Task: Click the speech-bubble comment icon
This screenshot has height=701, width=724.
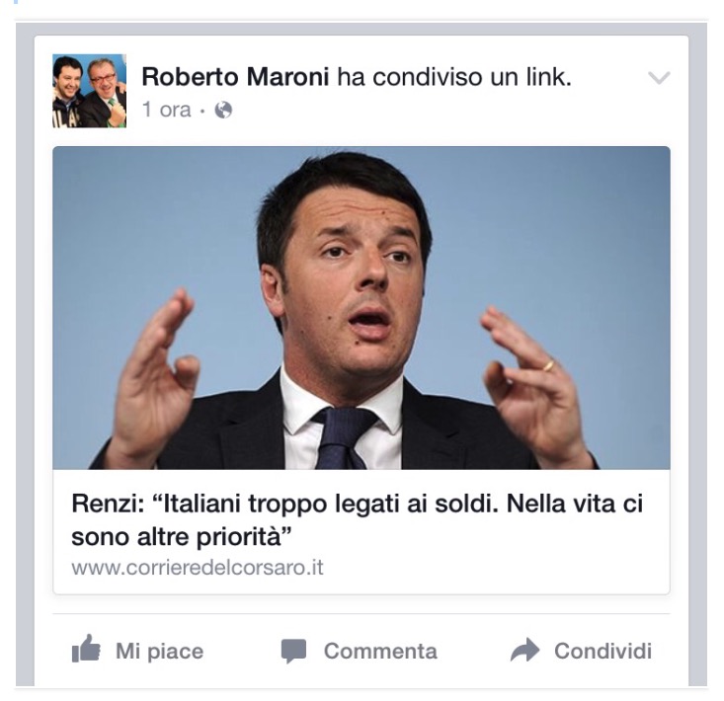Action: [x=293, y=651]
